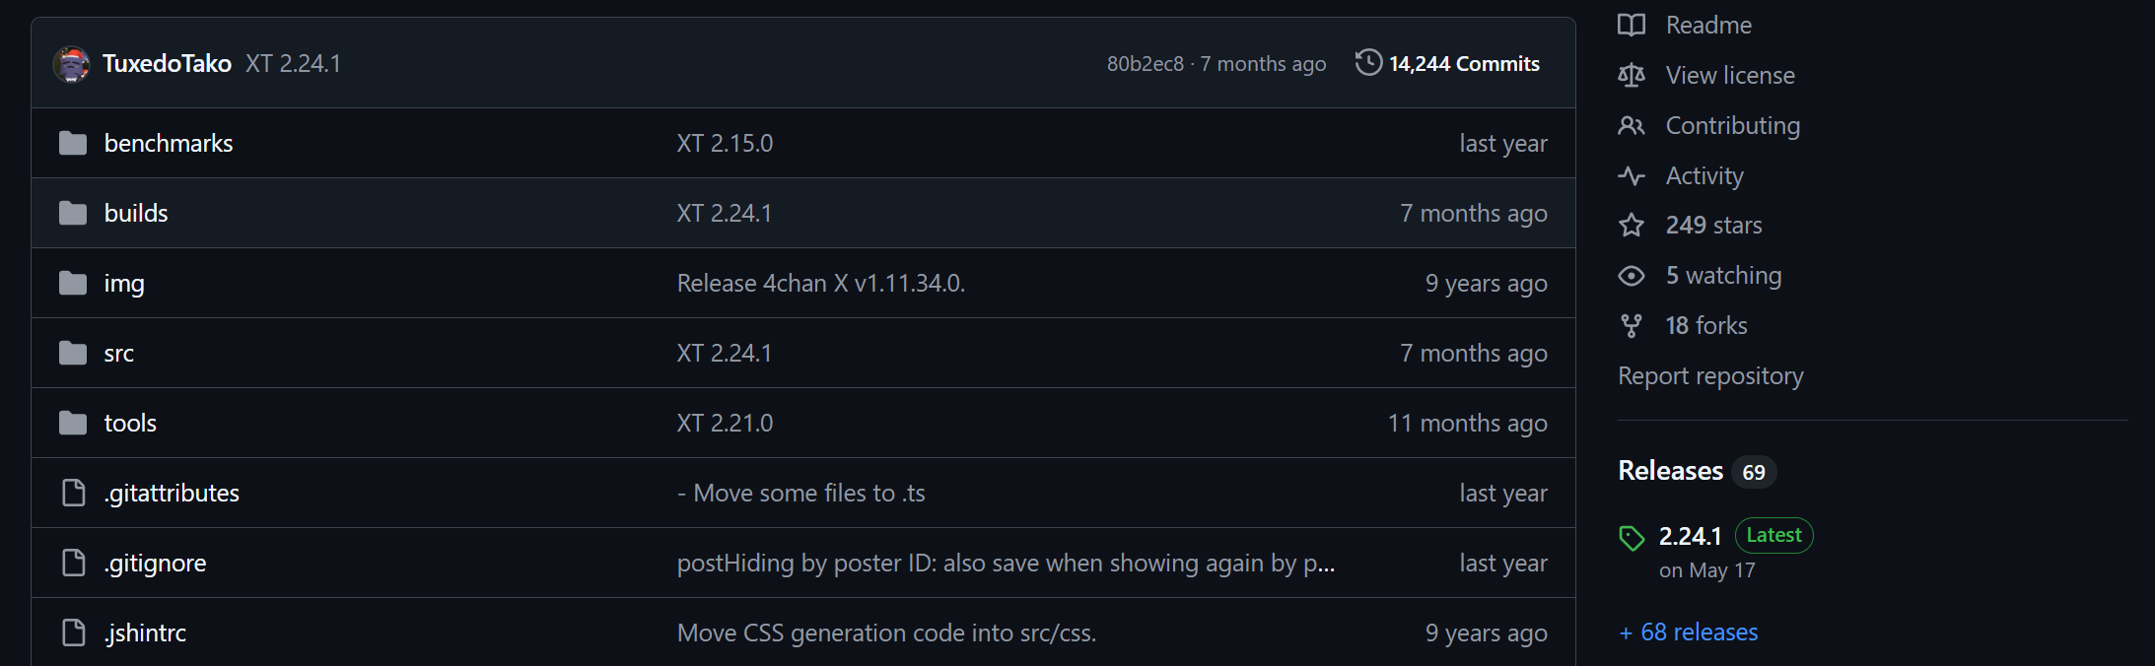This screenshot has height=666, width=2155.
Task: Click the Report repository link
Action: pos(1710,376)
